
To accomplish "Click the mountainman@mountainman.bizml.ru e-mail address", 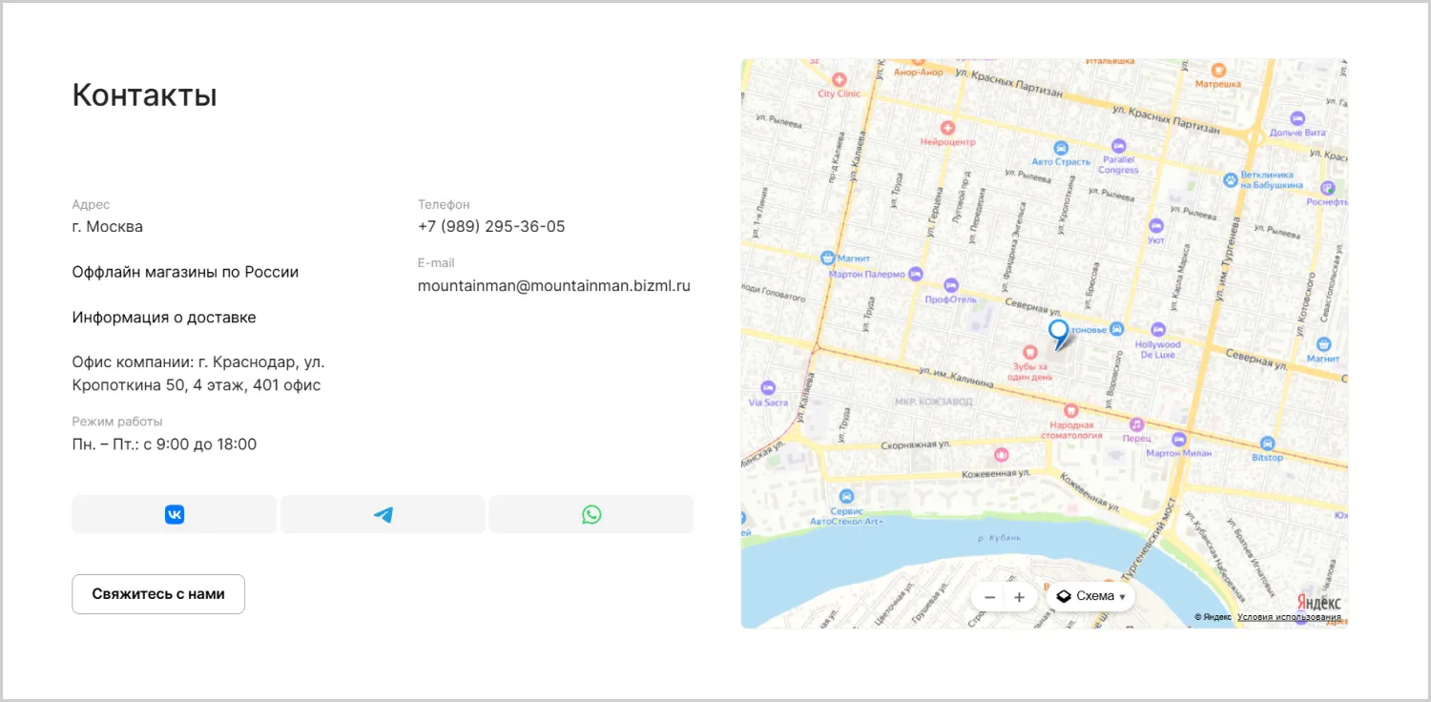I will (x=554, y=285).
